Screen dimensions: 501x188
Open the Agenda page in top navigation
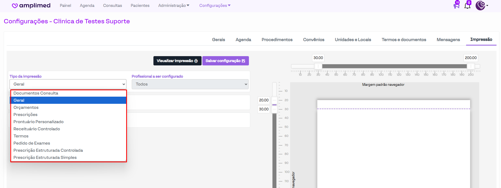point(87,6)
